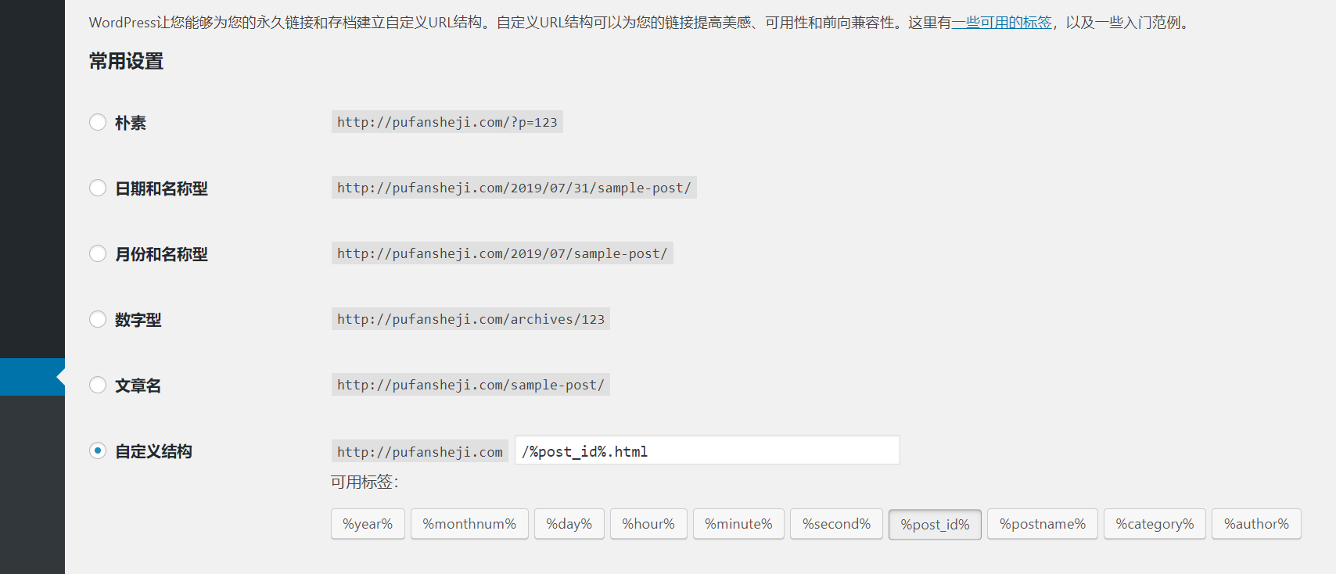Add the %author% tag
Viewport: 1336px width, 574px height.
pos(1256,524)
